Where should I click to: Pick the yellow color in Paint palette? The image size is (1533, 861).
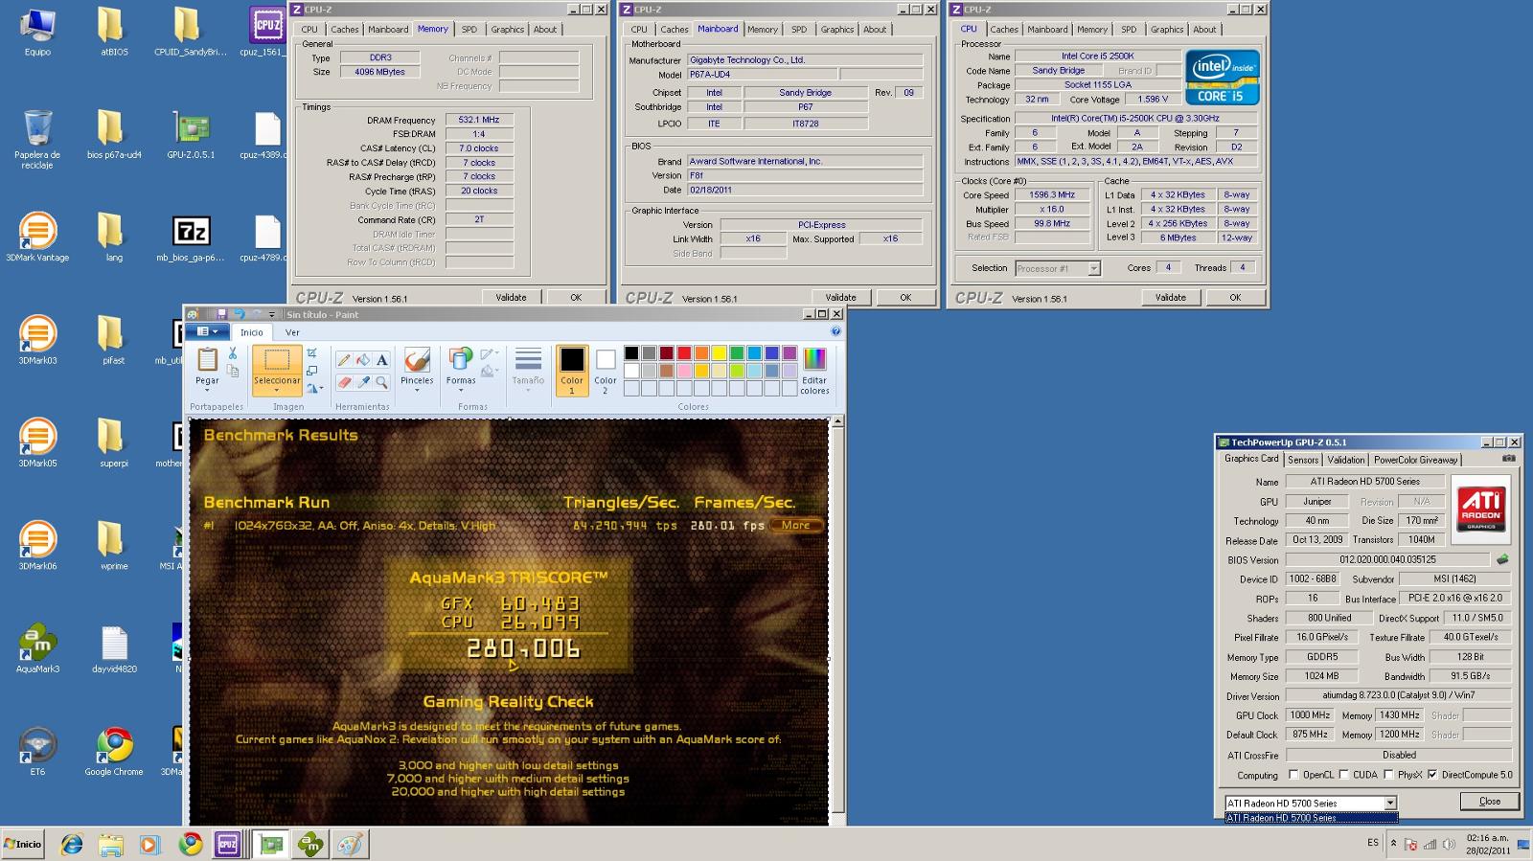(719, 353)
